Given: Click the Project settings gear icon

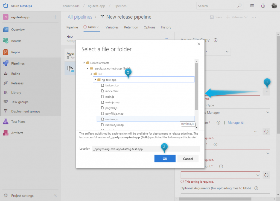Looking at the screenshot, I should pyautogui.click(x=5, y=196).
